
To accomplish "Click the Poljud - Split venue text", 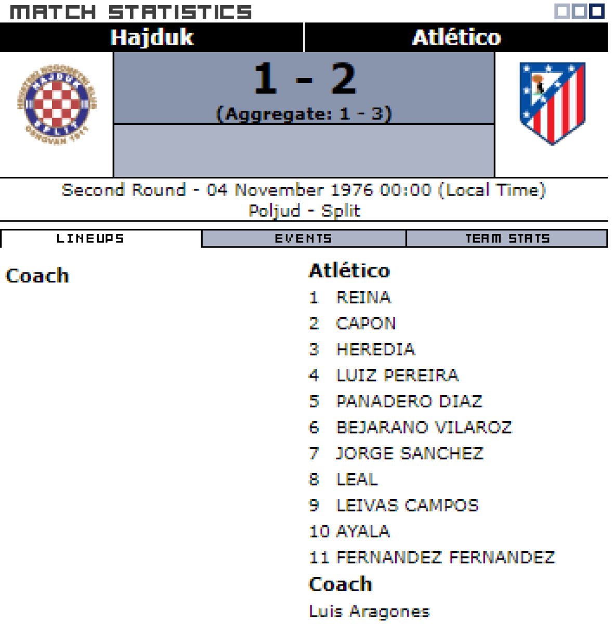I will 304,211.
